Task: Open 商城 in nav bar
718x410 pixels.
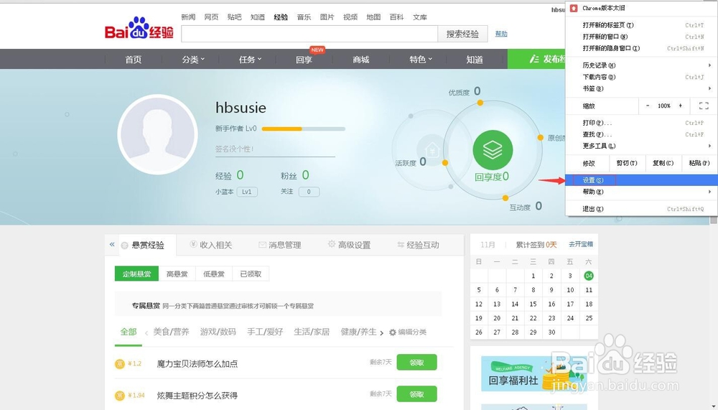Action: (x=361, y=60)
